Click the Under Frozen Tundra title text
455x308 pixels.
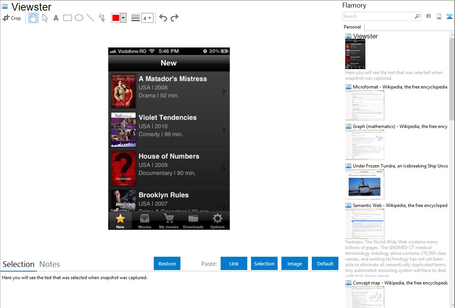[400, 166]
